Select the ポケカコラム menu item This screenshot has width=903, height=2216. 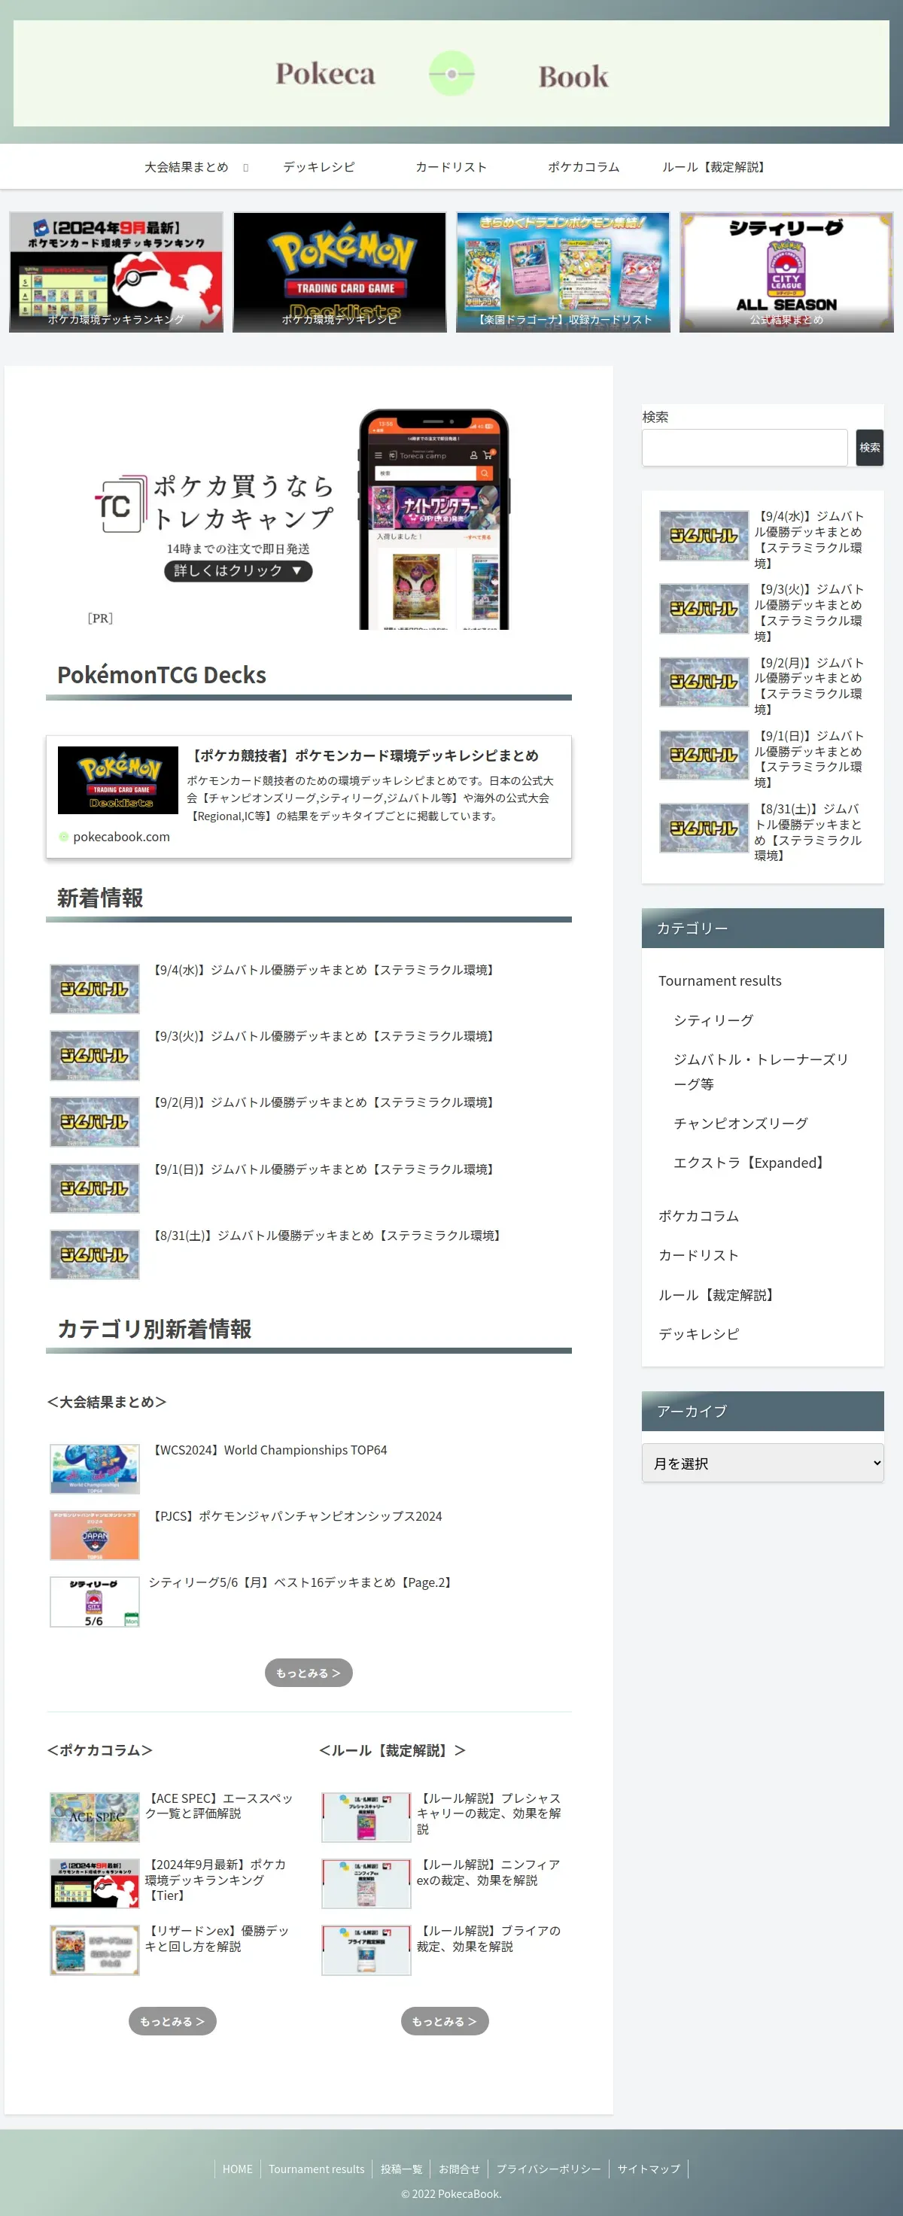click(584, 167)
